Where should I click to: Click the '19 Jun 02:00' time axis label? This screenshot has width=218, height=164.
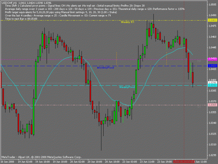click(25, 162)
